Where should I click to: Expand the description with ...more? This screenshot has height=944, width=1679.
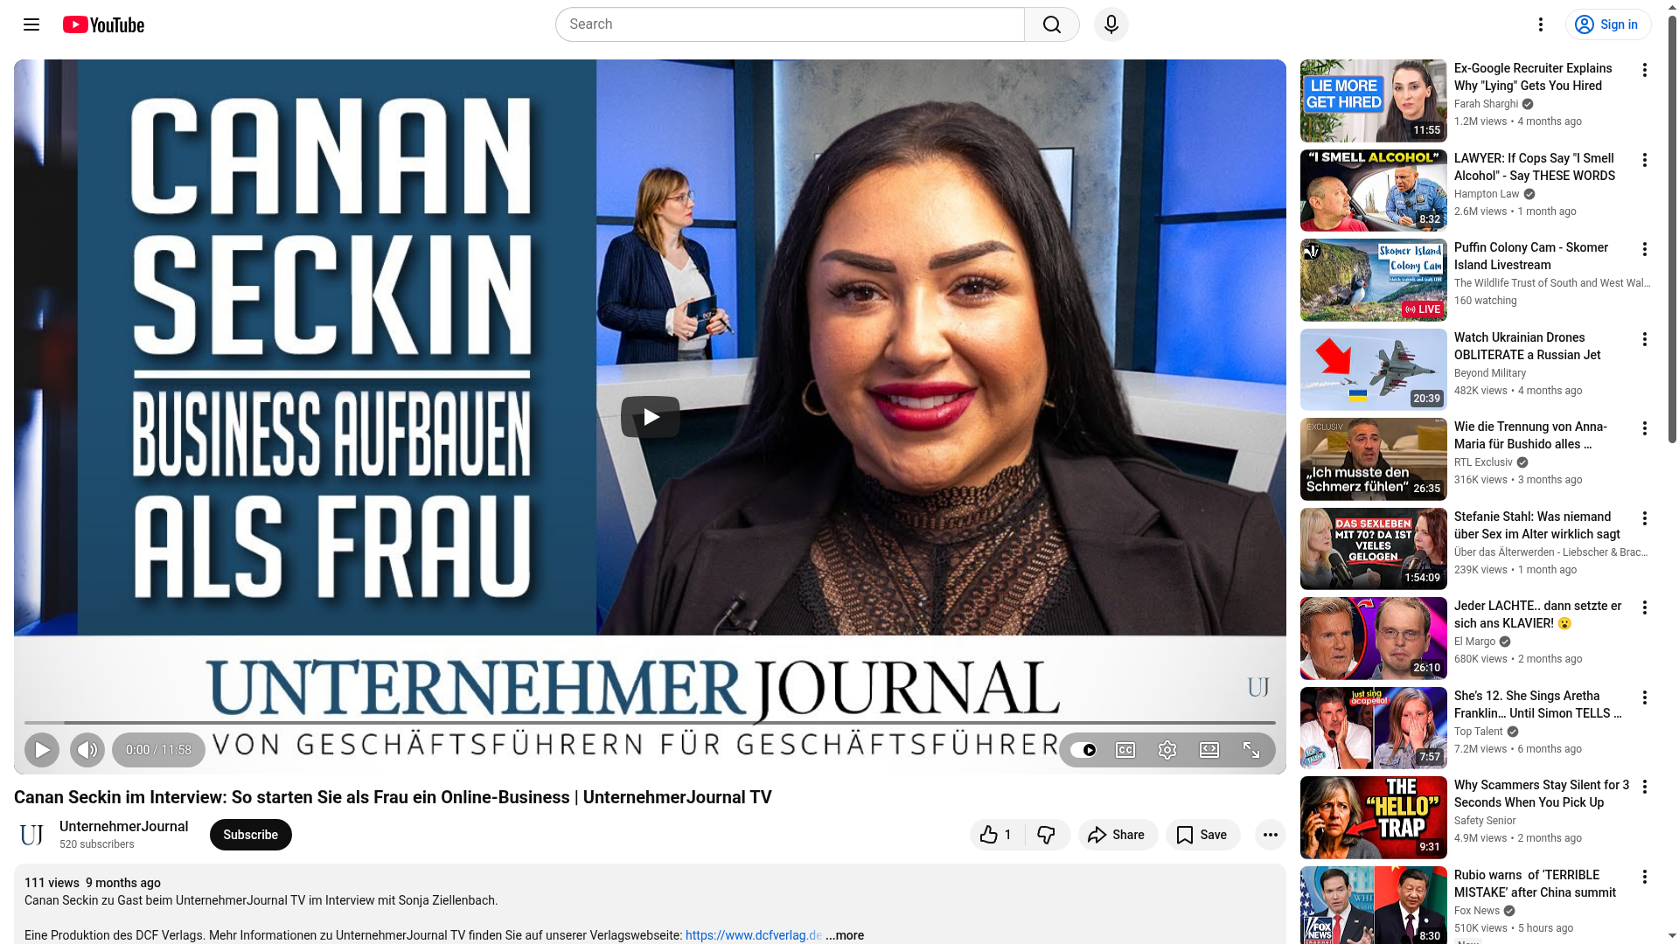(x=845, y=935)
